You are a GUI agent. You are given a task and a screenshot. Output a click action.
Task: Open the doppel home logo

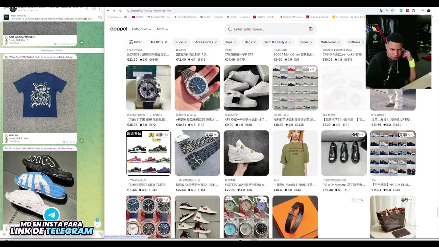(119, 29)
